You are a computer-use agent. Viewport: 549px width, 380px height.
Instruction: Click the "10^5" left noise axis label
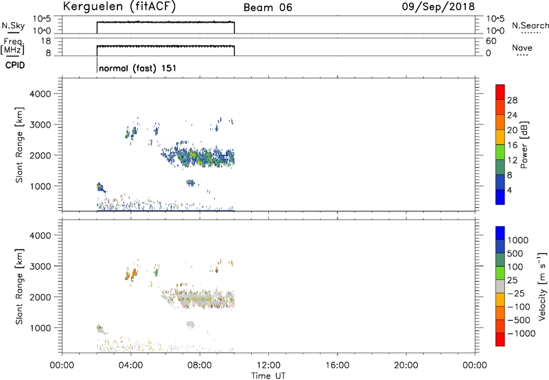(x=42, y=19)
